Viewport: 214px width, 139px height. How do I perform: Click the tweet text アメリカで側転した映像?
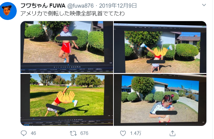tap(50, 13)
